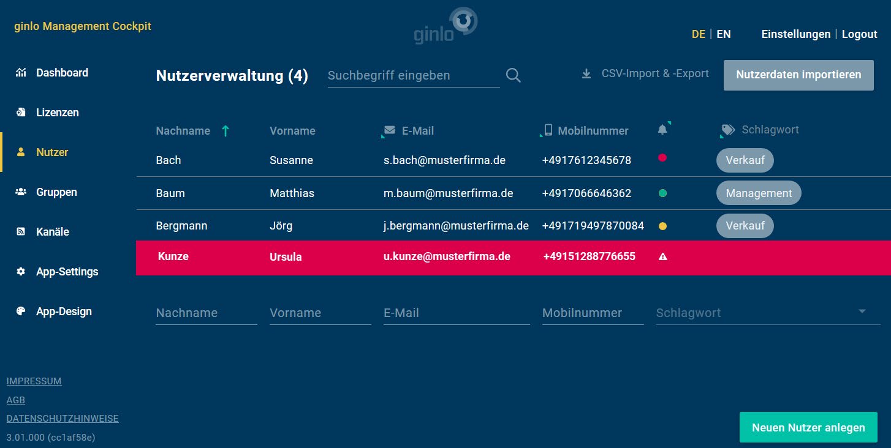
Task: Click the Nutzer person icon in sidebar
Action: pyautogui.click(x=21, y=152)
